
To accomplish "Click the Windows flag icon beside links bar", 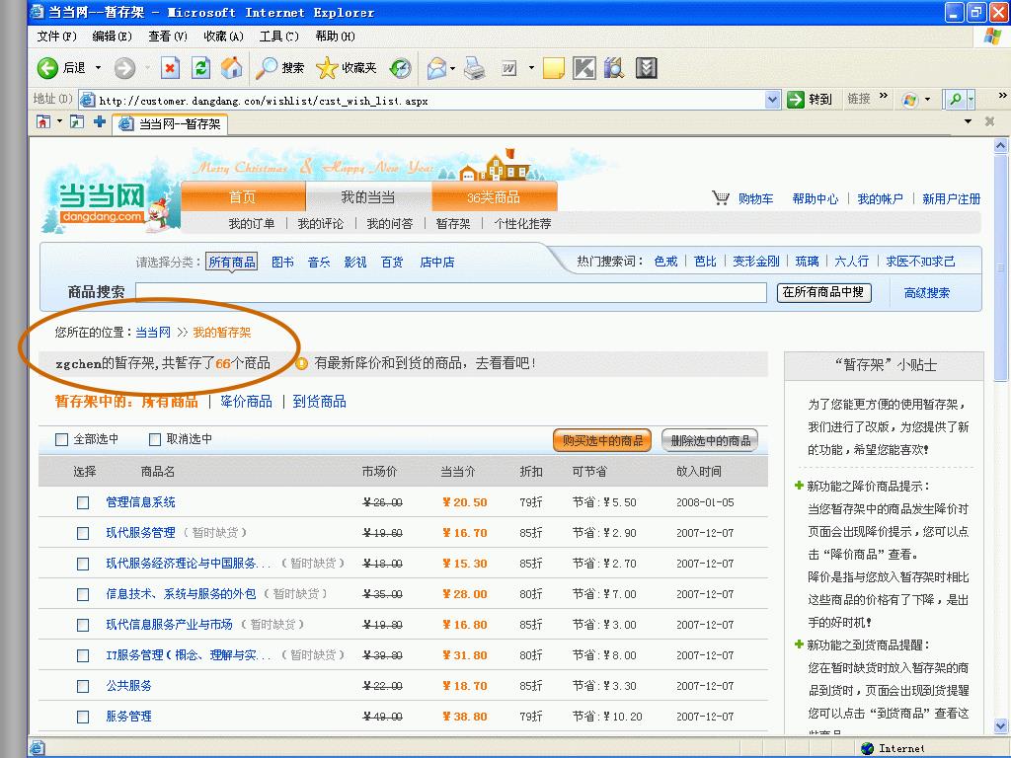I will [x=909, y=100].
